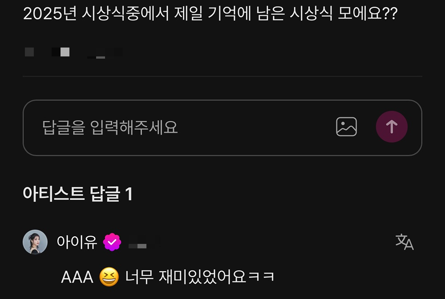Click the post question about 2025년 시상식
445x299 pixels.
coord(210,13)
